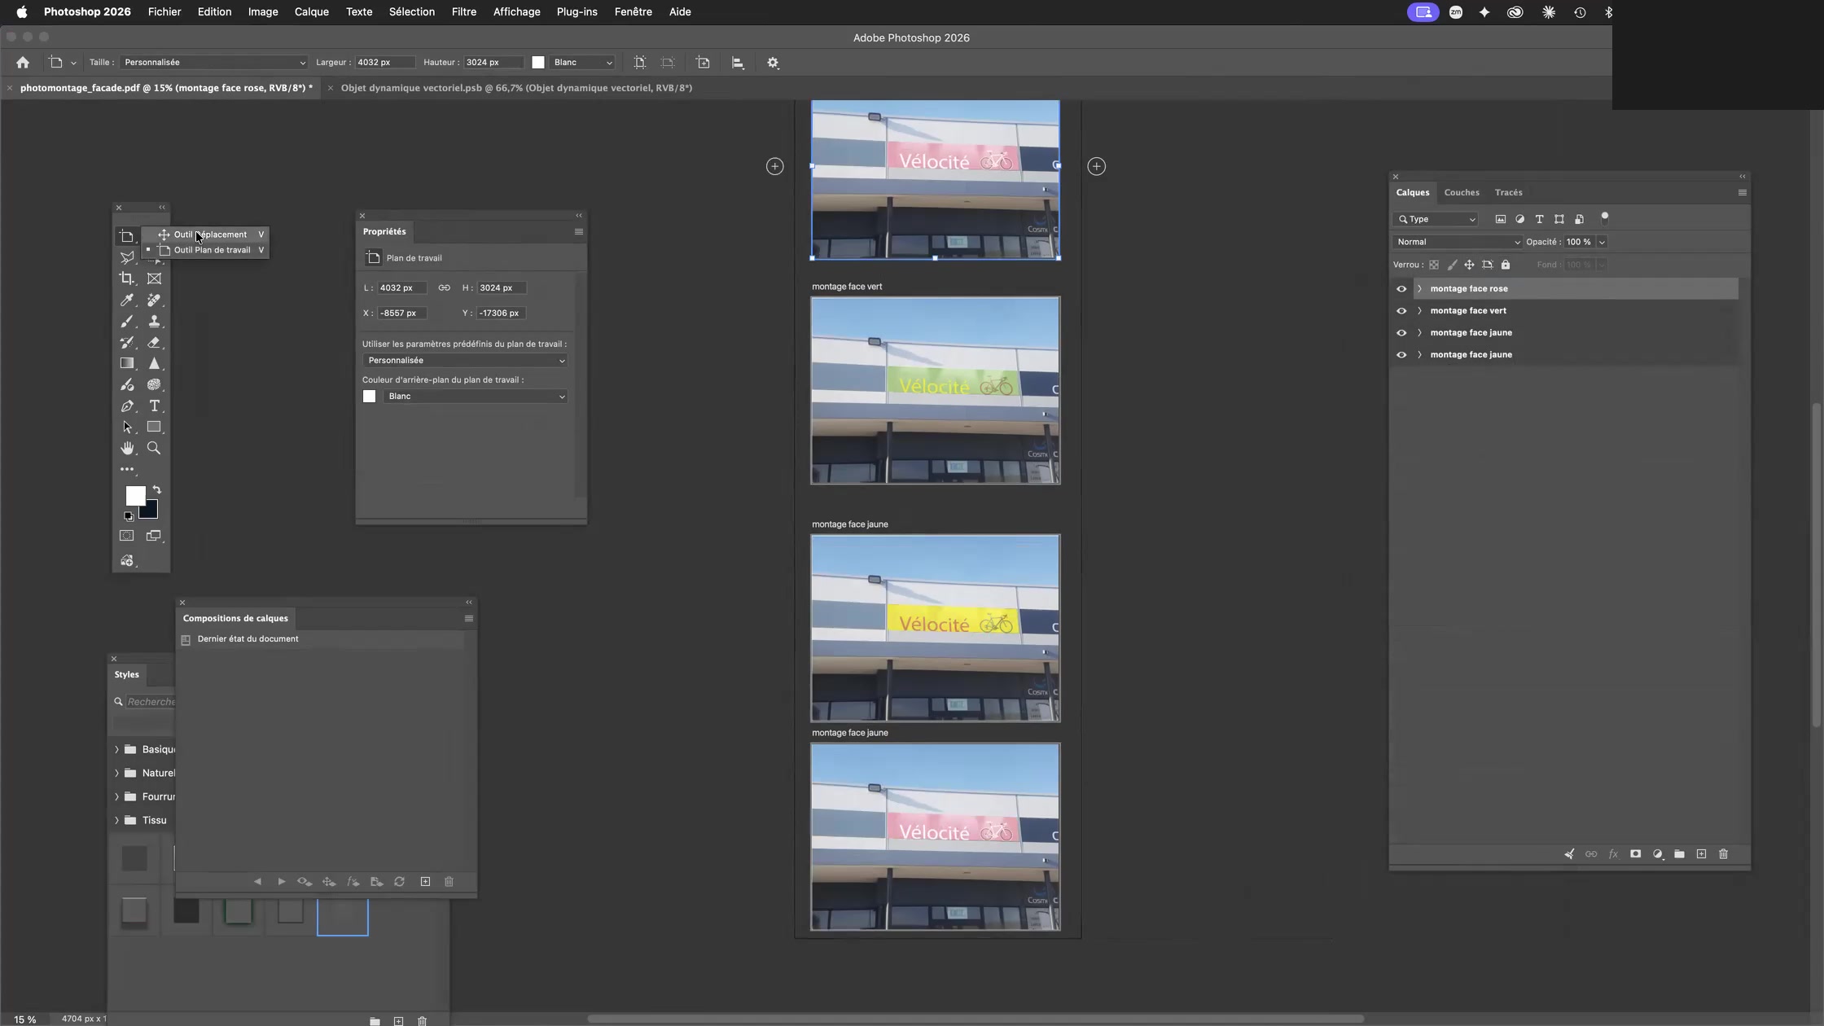Choose the Rectangle shape tool

pos(154,427)
